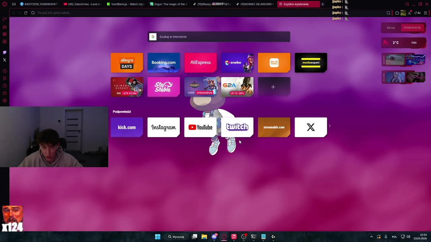Show hidden system tray icons
The width and height of the screenshot is (431, 242).
(x=371, y=237)
